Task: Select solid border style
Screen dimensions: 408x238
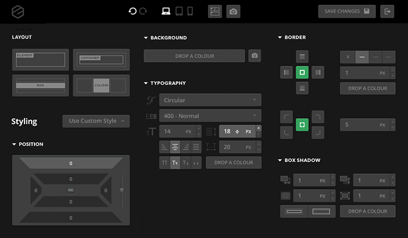Action: click(x=362, y=57)
